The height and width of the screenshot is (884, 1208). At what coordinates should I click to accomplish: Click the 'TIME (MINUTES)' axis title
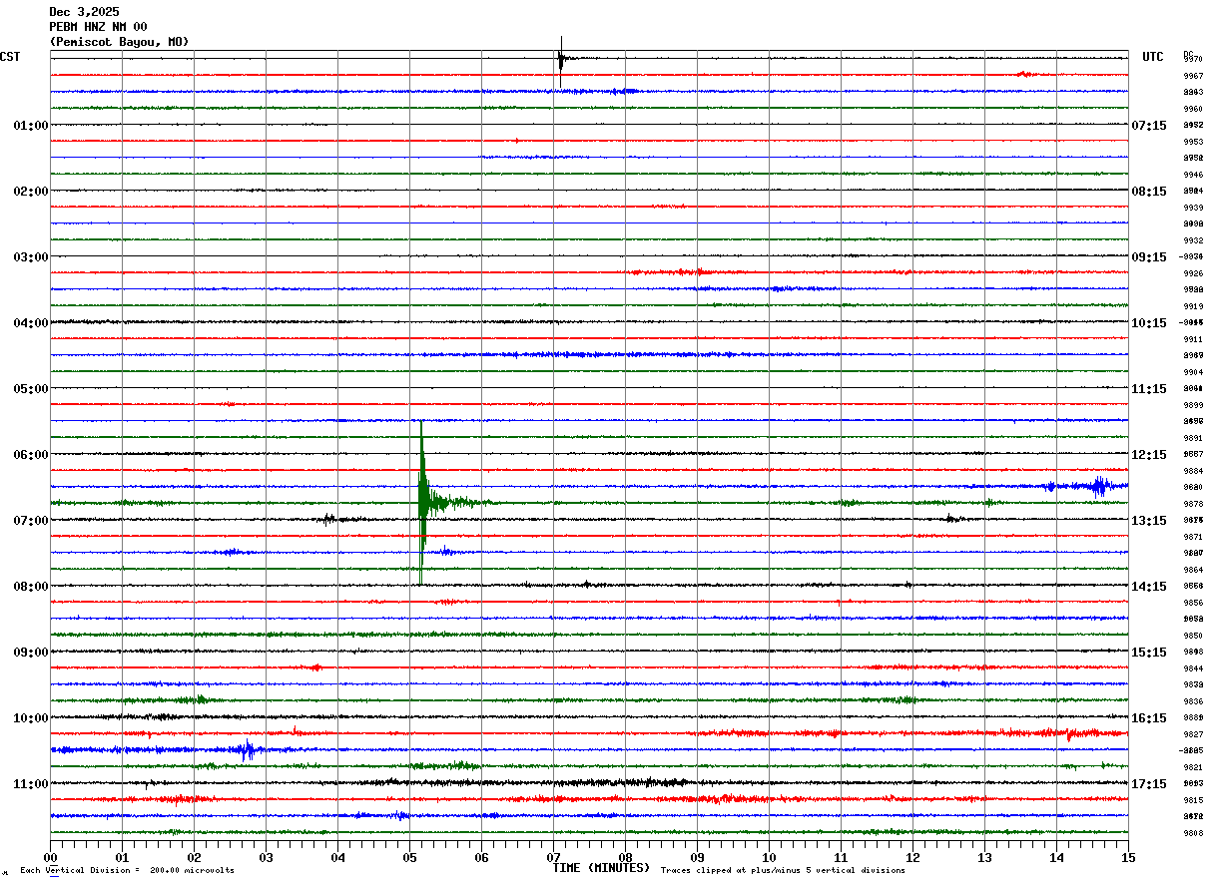point(601,868)
